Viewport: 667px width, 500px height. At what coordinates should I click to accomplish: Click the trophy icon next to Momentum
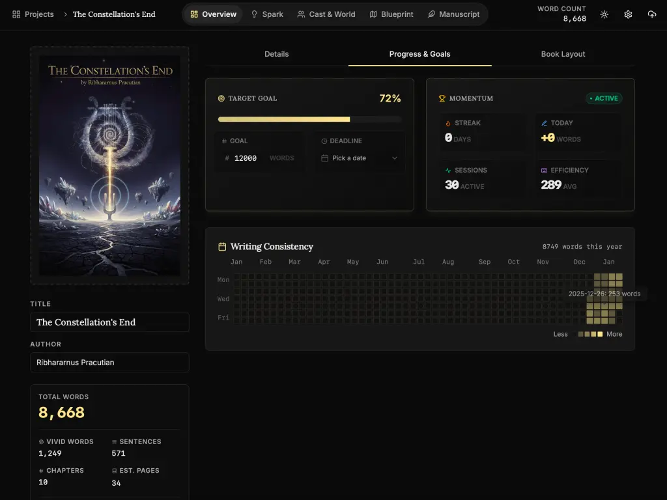point(444,98)
